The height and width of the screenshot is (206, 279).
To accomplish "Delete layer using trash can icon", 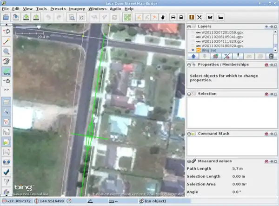I will tap(272, 56).
